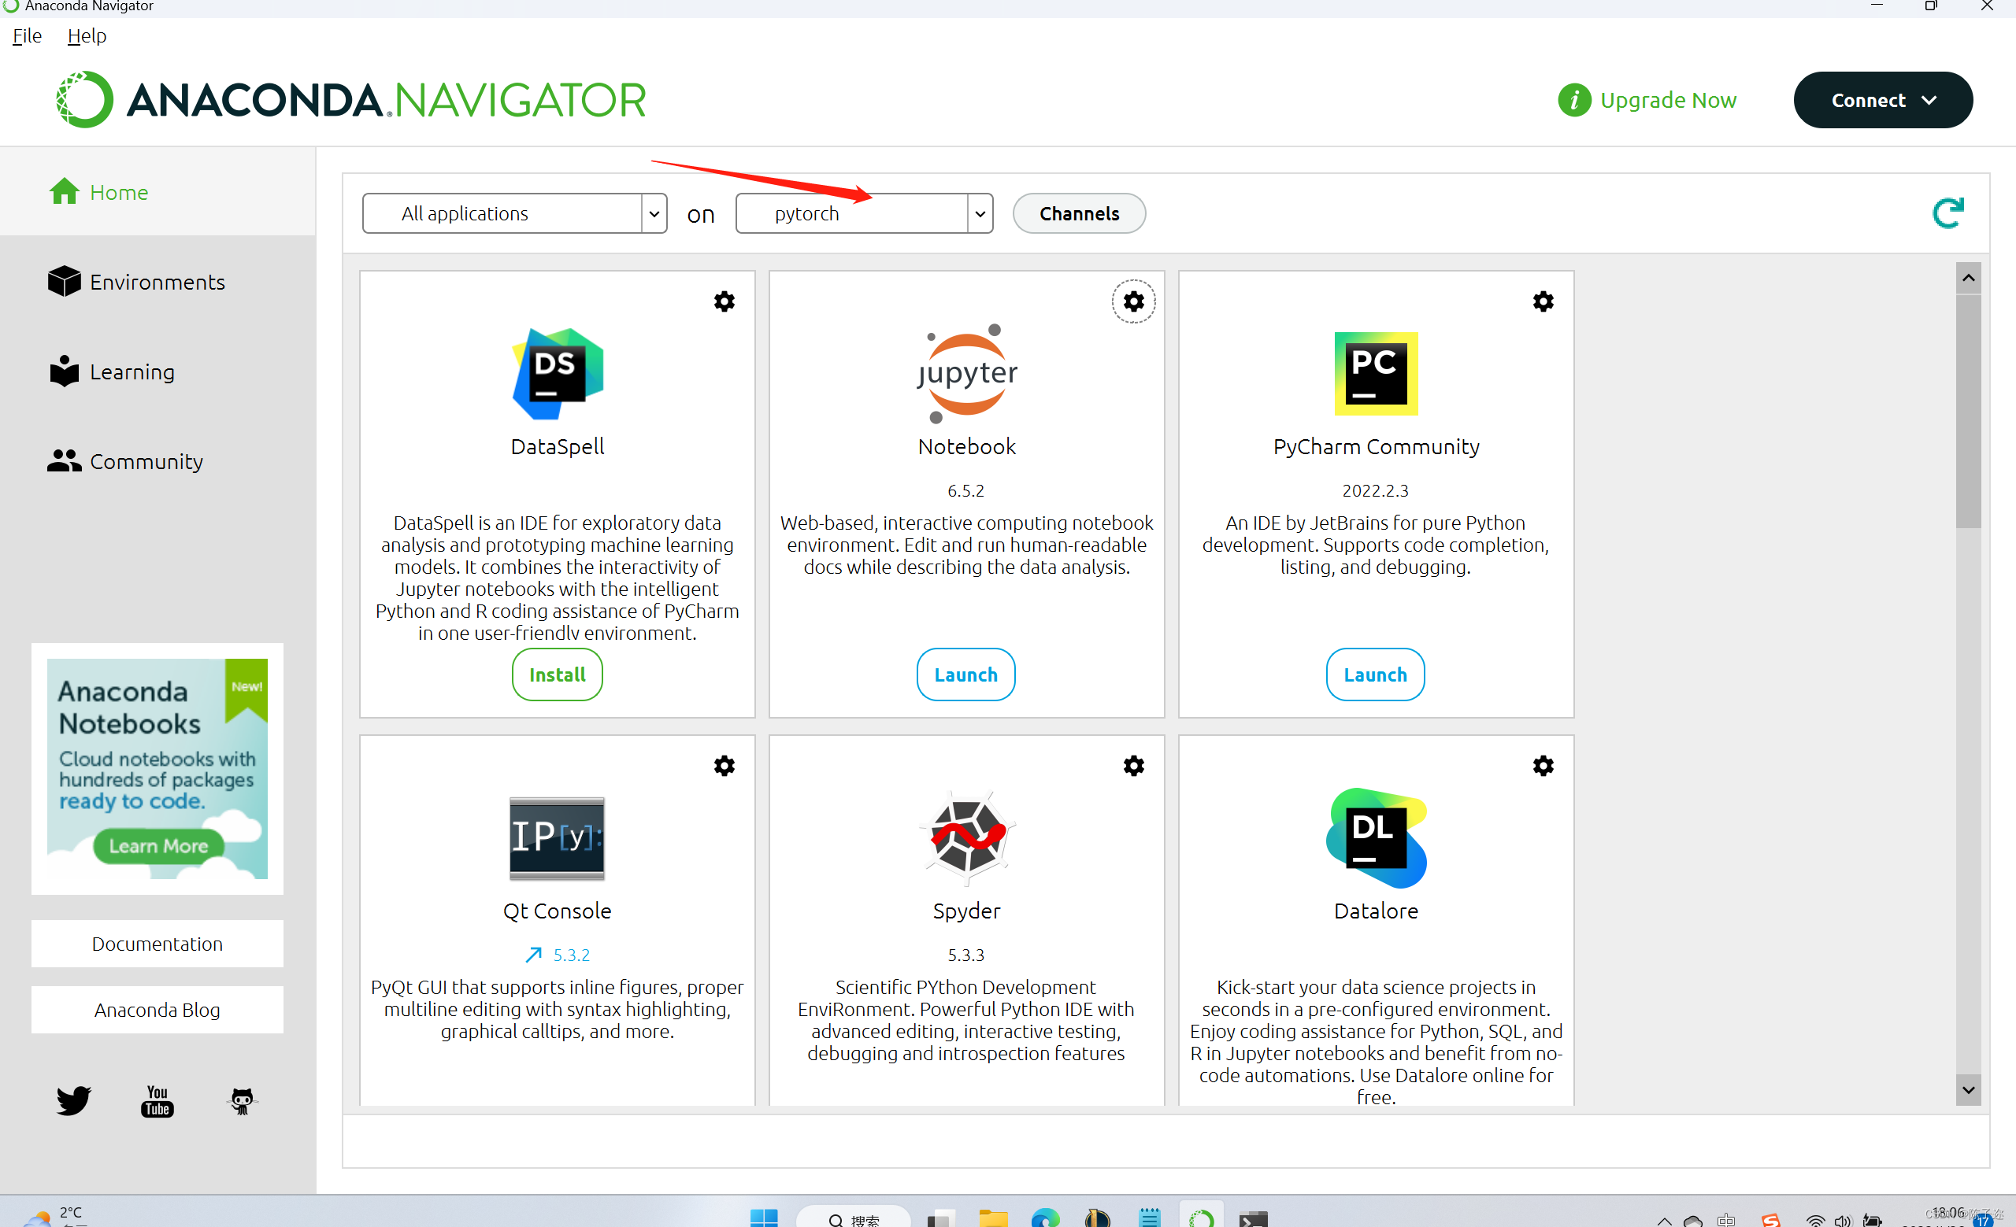Install DataSpell
Image resolution: width=2016 pixels, height=1227 pixels.
click(x=558, y=675)
